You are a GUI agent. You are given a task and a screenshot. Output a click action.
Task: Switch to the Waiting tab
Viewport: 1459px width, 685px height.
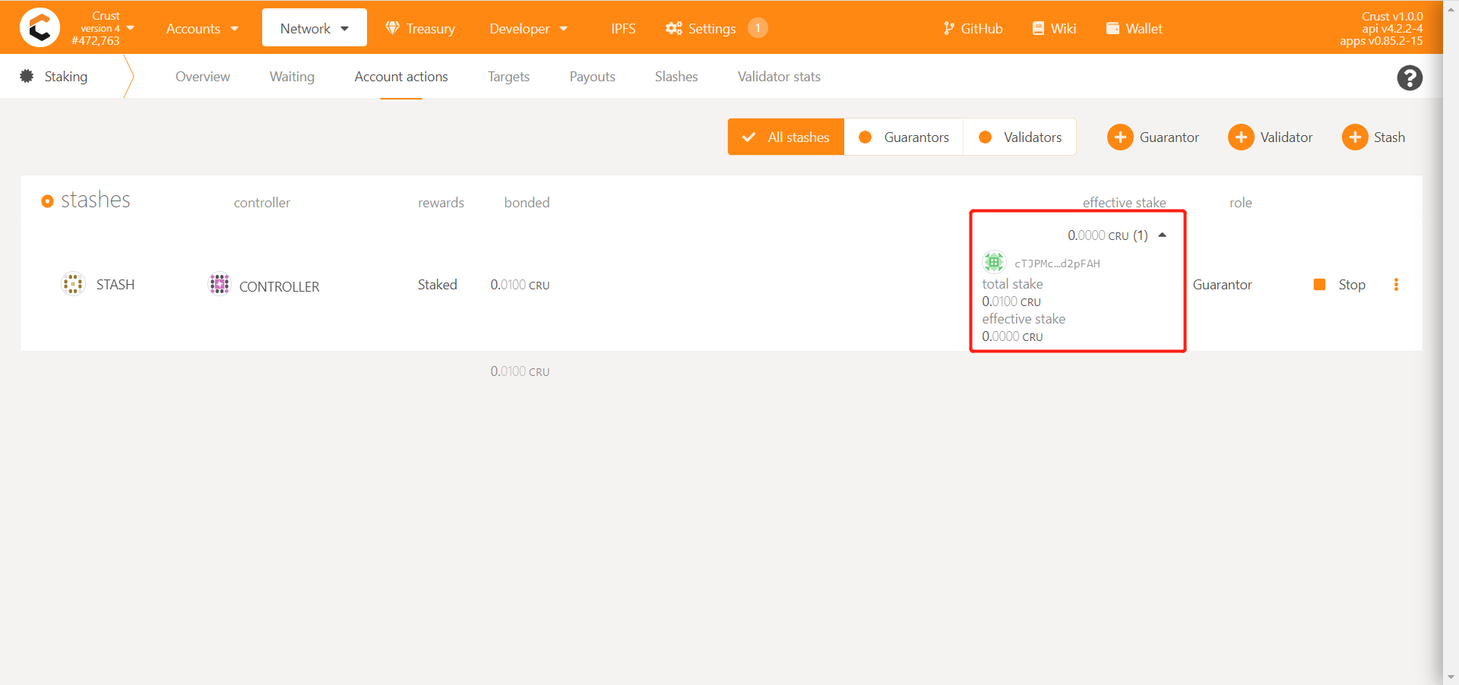click(292, 77)
